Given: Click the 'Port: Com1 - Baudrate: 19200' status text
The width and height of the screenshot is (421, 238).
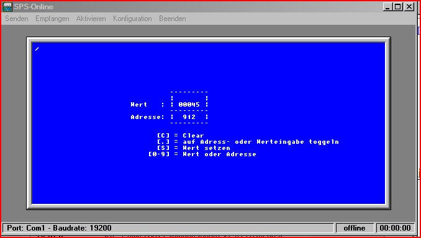Looking at the screenshot, I should tap(59, 228).
